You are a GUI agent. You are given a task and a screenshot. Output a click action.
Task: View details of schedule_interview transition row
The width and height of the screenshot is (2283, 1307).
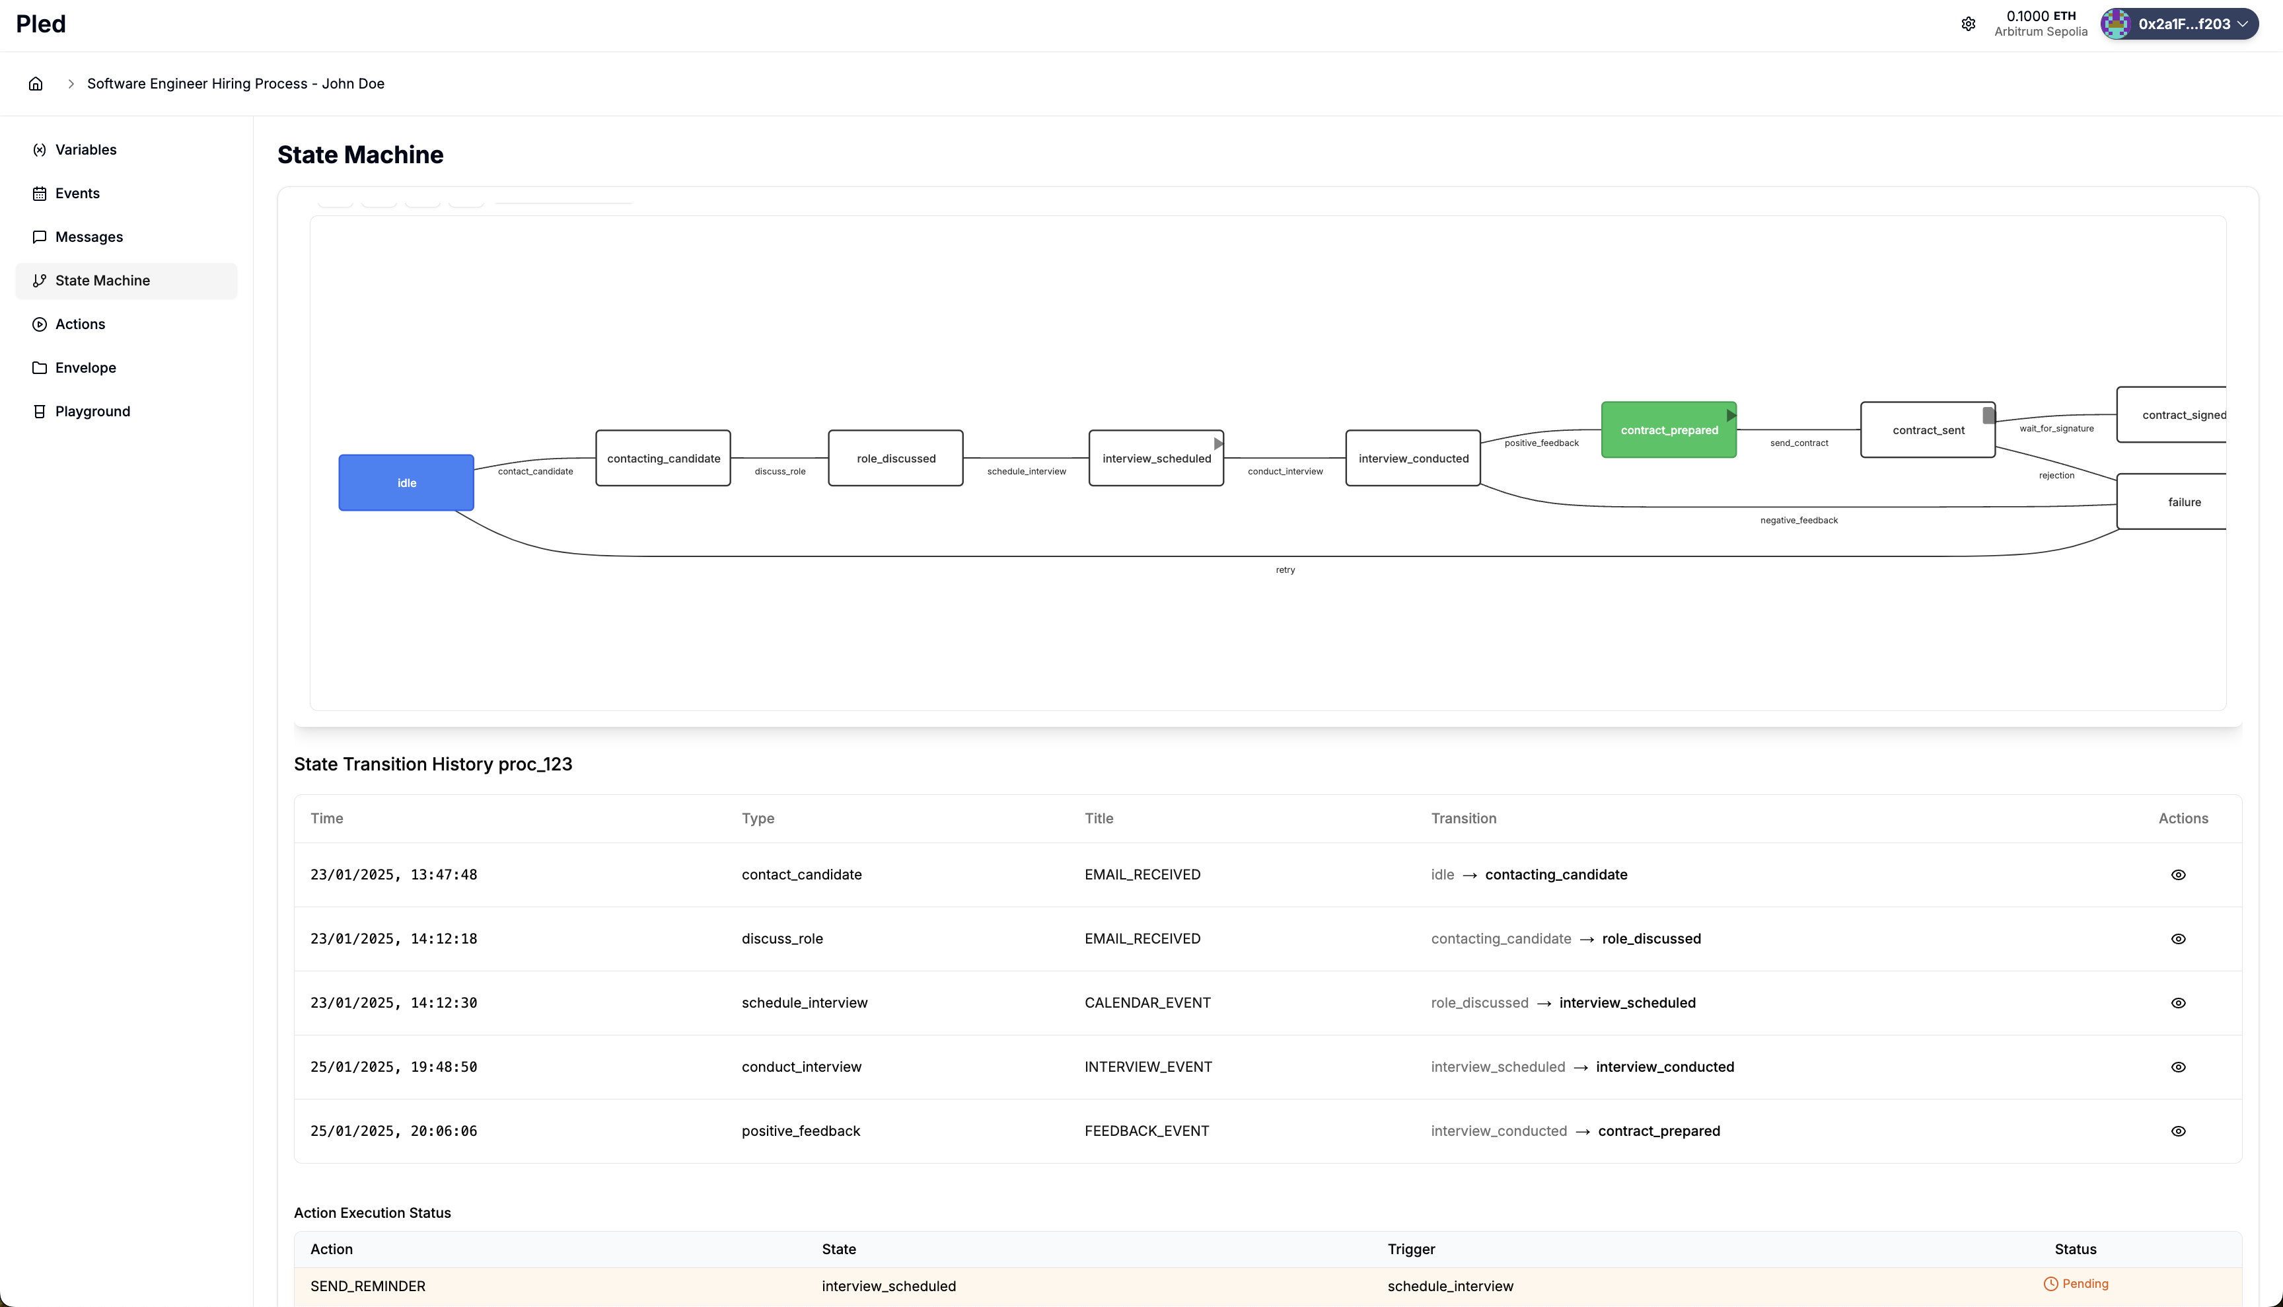coord(2178,1002)
